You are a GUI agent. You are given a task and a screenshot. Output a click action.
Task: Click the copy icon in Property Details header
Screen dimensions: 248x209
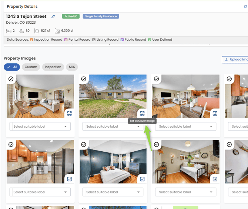coord(245,7)
